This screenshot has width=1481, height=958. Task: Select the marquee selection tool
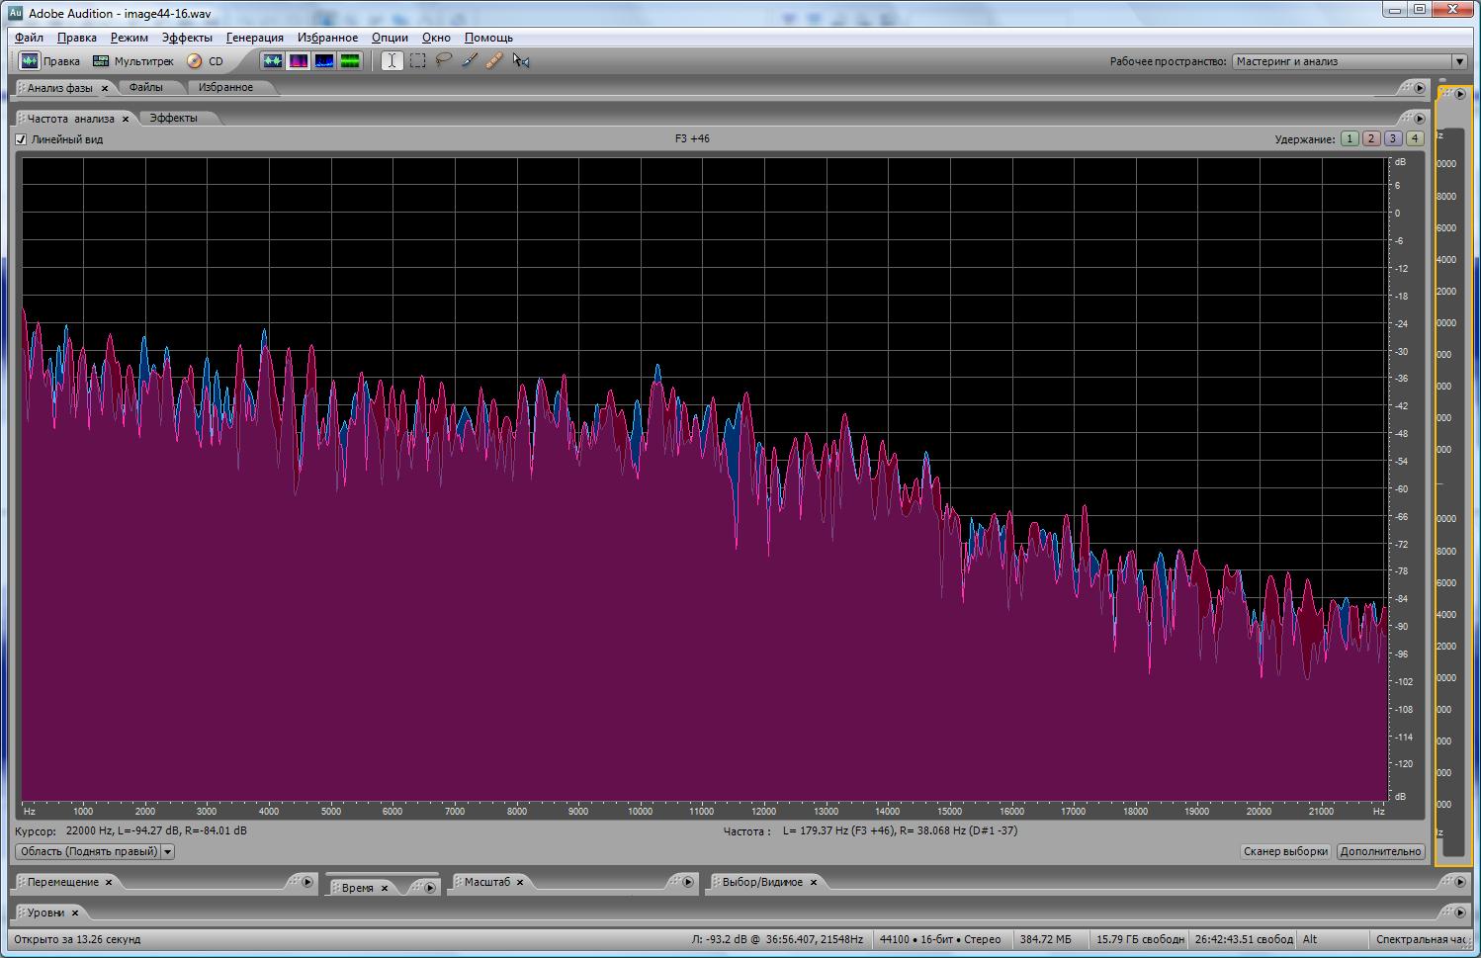pos(418,61)
